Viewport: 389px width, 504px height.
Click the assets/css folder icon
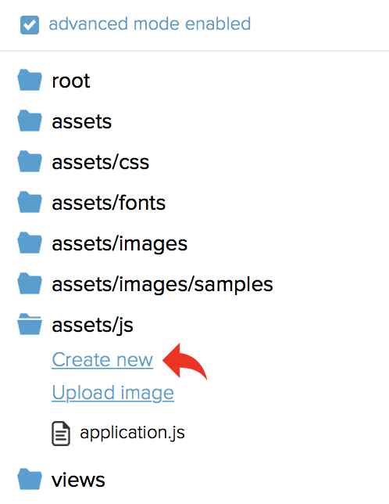coord(30,162)
